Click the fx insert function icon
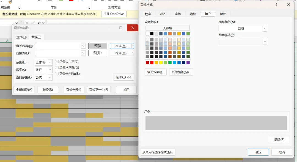 (x=39, y=23)
